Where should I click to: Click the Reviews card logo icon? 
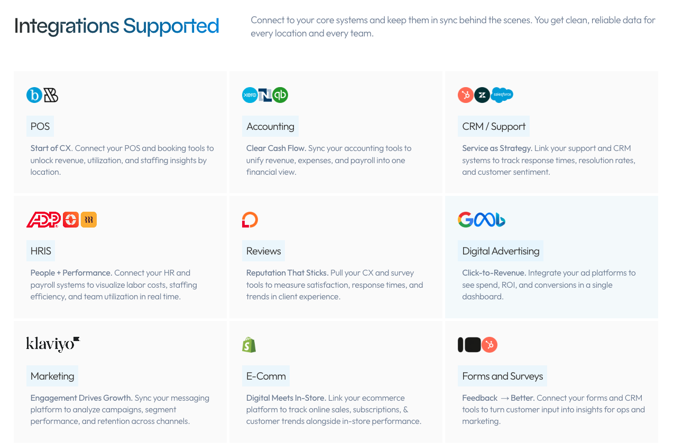250,220
